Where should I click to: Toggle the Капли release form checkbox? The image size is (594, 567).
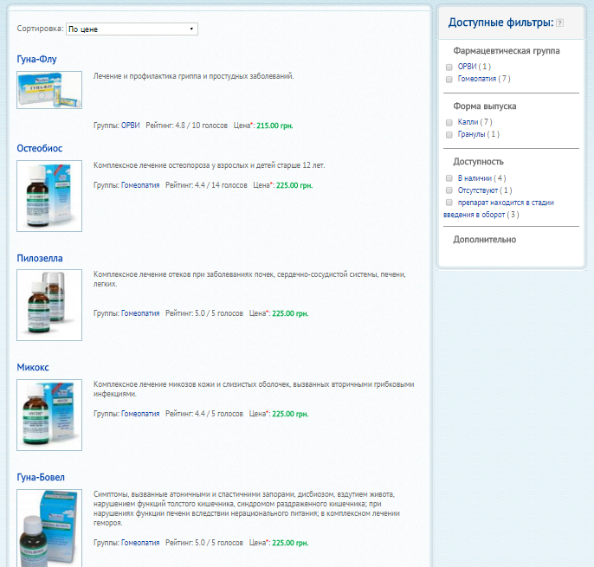point(449,122)
